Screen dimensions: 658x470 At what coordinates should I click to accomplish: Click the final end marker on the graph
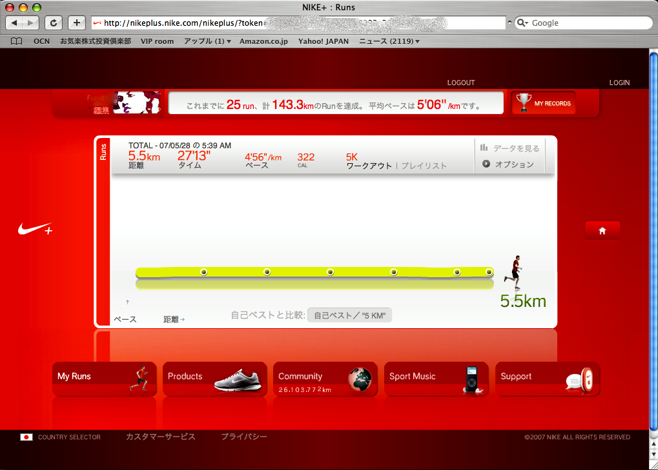tap(489, 272)
